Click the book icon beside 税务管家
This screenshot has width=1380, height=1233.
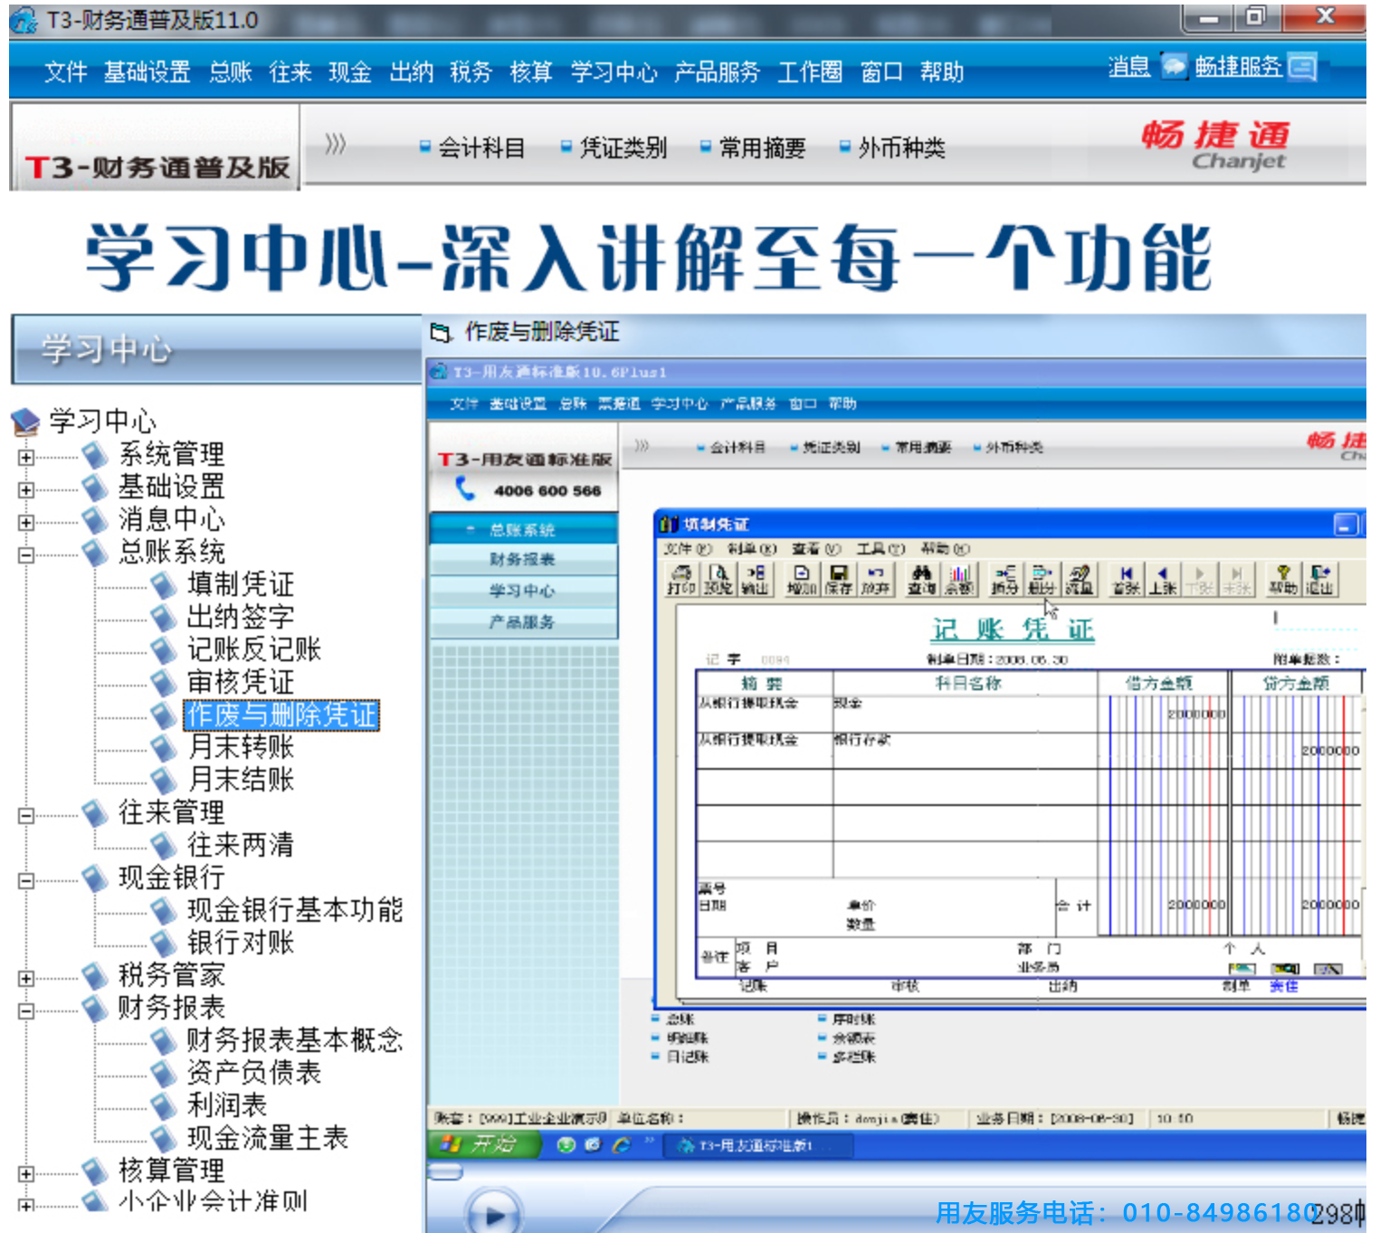pos(95,976)
